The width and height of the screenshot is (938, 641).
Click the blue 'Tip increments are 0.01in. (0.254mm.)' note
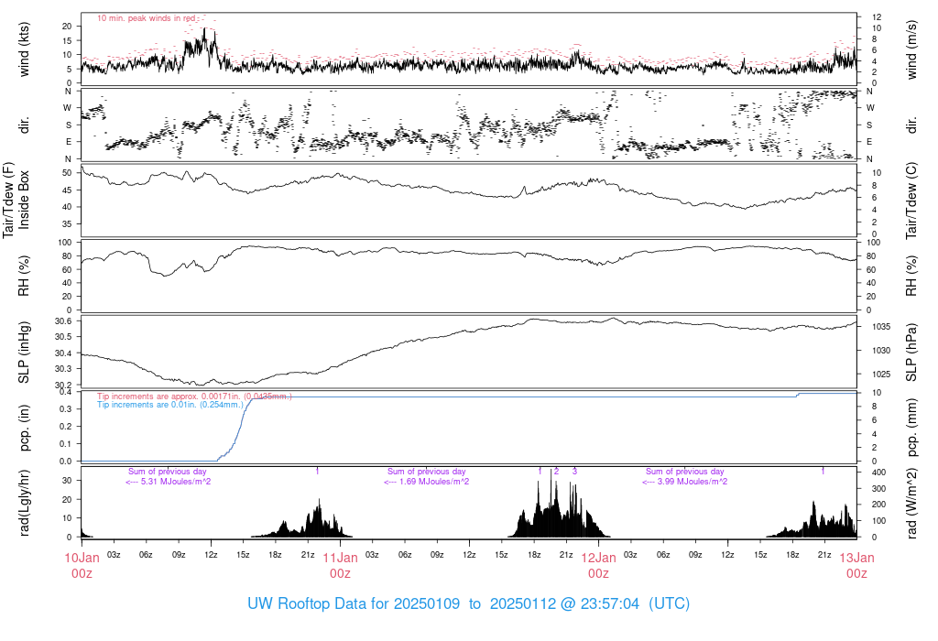point(170,405)
